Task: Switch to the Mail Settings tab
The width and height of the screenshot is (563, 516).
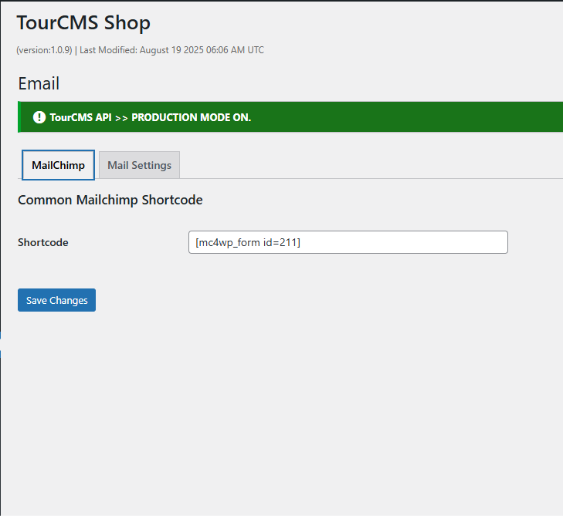Action: [139, 165]
